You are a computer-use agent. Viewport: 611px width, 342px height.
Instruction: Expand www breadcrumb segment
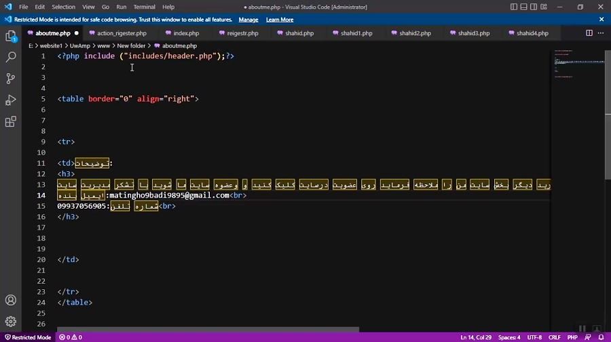[104, 46]
